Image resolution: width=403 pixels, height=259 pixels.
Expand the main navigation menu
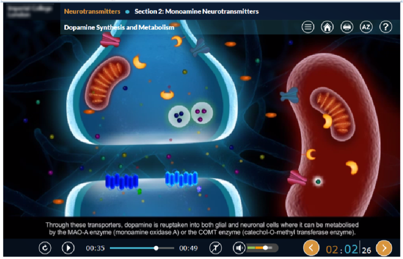coord(308,27)
